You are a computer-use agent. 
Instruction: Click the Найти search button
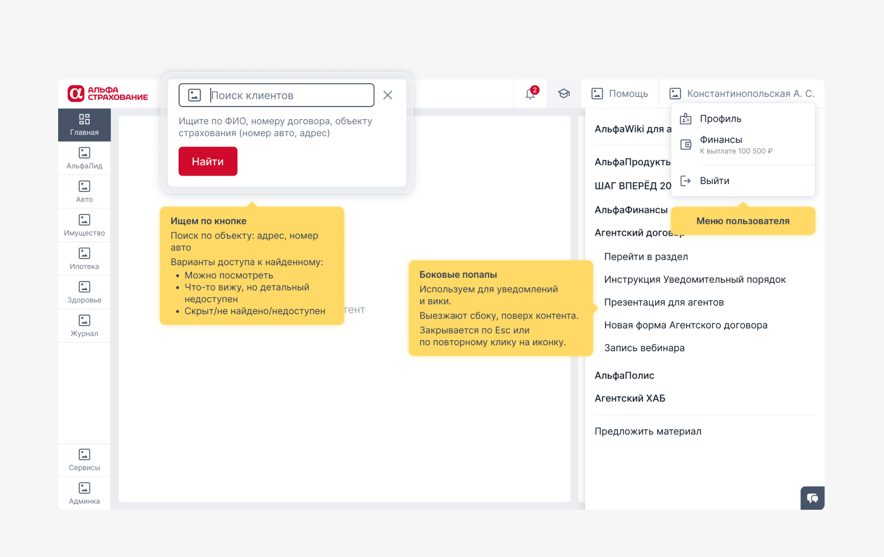208,162
